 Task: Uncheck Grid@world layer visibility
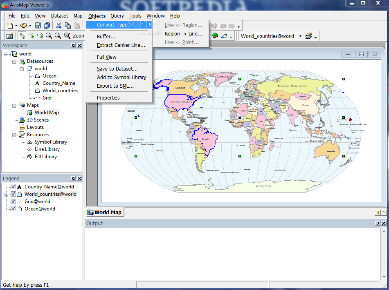(13, 201)
